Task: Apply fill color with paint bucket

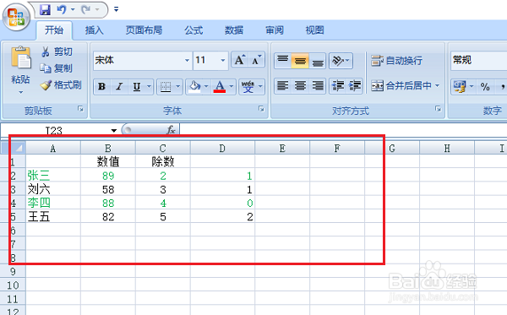Action: (194, 87)
